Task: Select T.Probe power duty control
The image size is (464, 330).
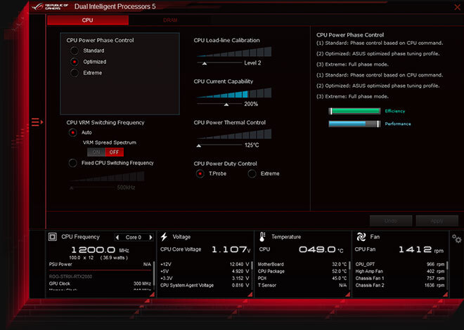Action: pos(200,173)
